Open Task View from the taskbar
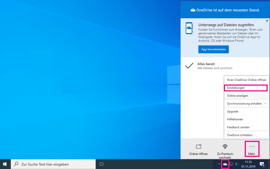270x169 pixels. coord(102,164)
